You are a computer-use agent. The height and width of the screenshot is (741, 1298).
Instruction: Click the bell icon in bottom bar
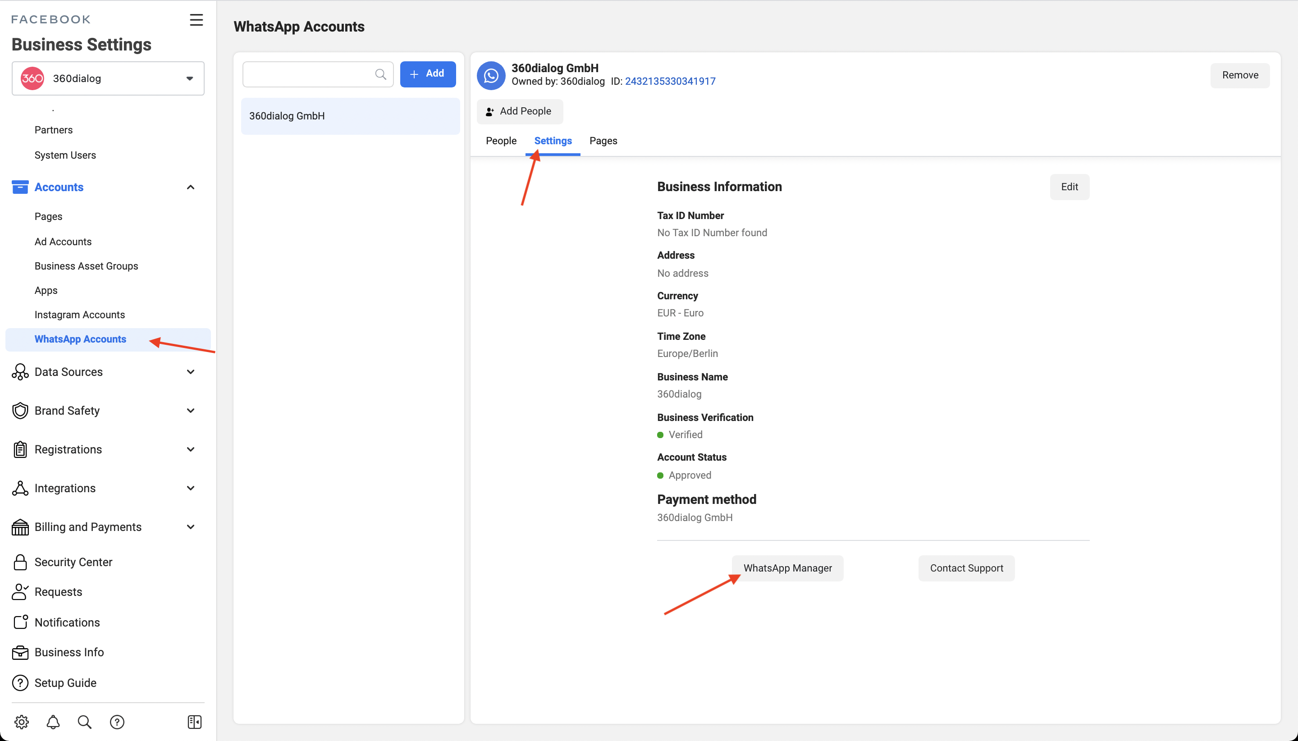53,722
